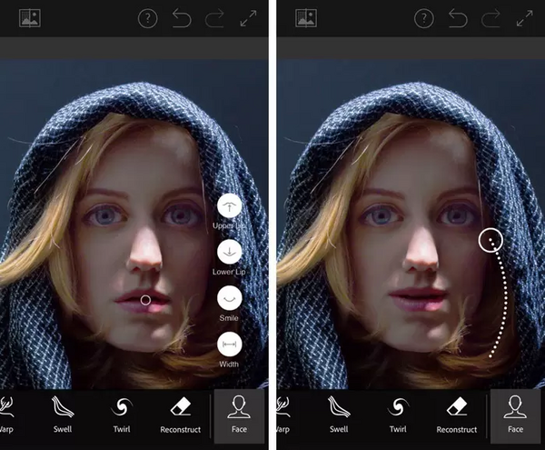Image resolution: width=545 pixels, height=450 pixels.
Task: Select Face tool in left screen
Action: point(239,416)
